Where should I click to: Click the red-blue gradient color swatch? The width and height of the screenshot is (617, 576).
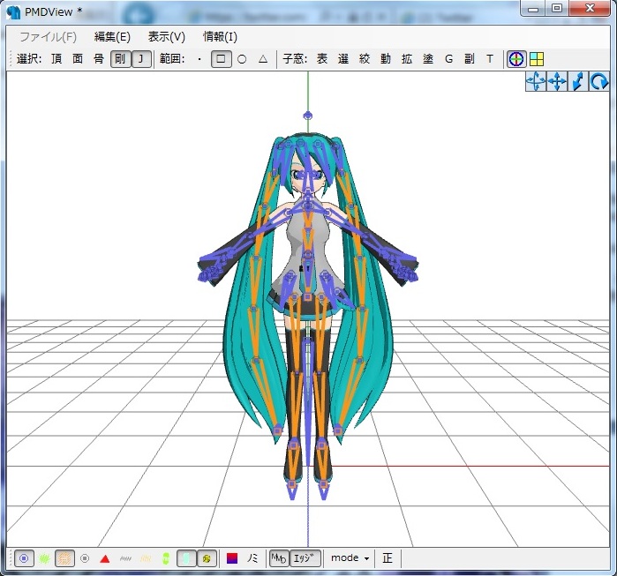[232, 558]
